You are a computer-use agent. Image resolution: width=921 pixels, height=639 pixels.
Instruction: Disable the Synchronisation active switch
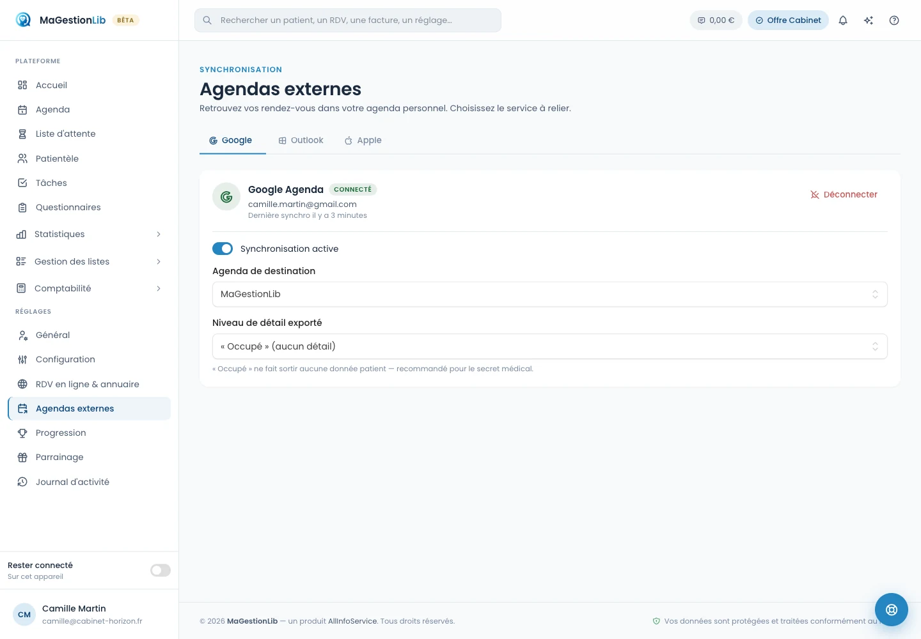point(223,249)
